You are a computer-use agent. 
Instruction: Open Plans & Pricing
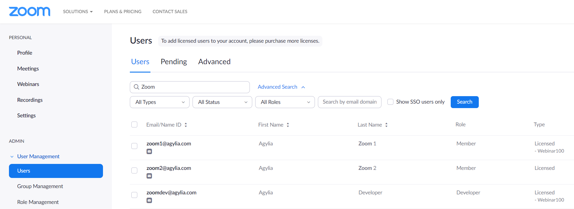click(123, 11)
